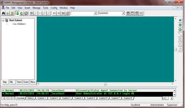Click the home root subnet icon
The height and width of the screenshot is (108, 185).
(67, 13)
